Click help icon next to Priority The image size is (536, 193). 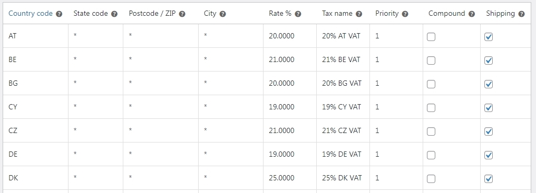click(405, 14)
